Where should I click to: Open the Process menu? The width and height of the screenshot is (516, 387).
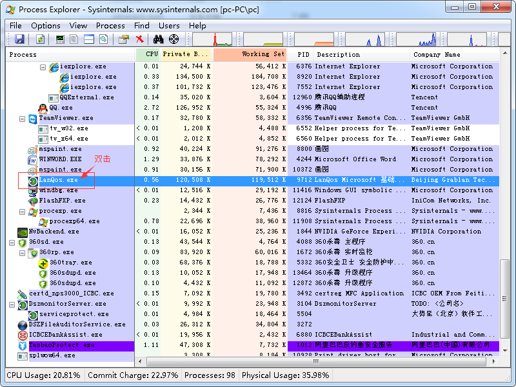(110, 25)
